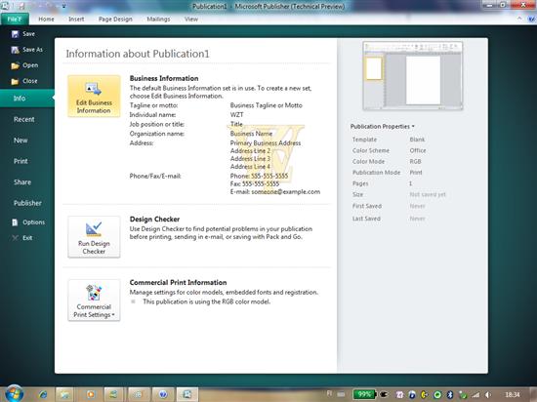
Task: Click the active Publisher taskbar button
Action: (x=187, y=394)
